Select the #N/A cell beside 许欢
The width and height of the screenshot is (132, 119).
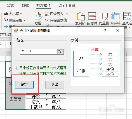coord(56,96)
